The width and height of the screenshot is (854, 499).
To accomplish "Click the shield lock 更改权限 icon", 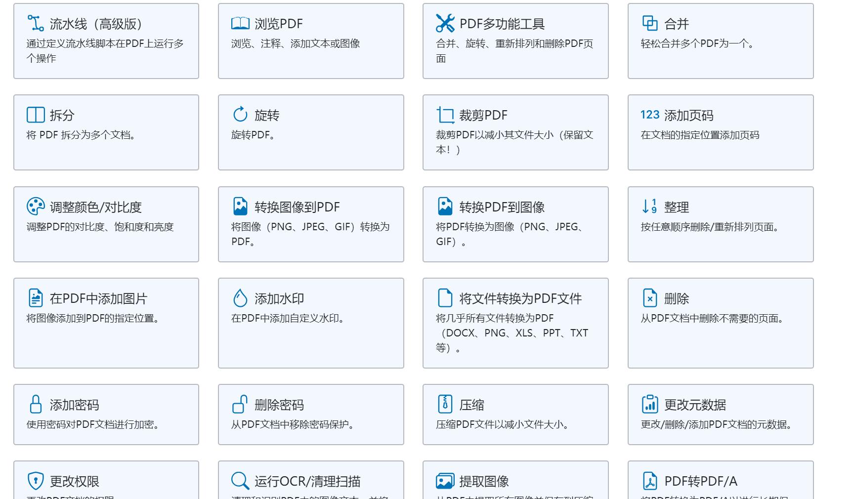I will tap(36, 481).
